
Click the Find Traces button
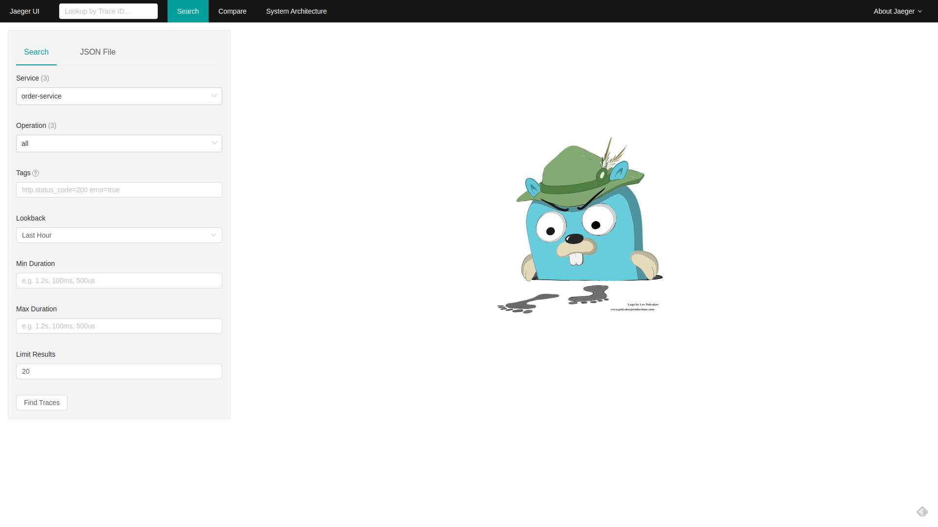pos(42,403)
